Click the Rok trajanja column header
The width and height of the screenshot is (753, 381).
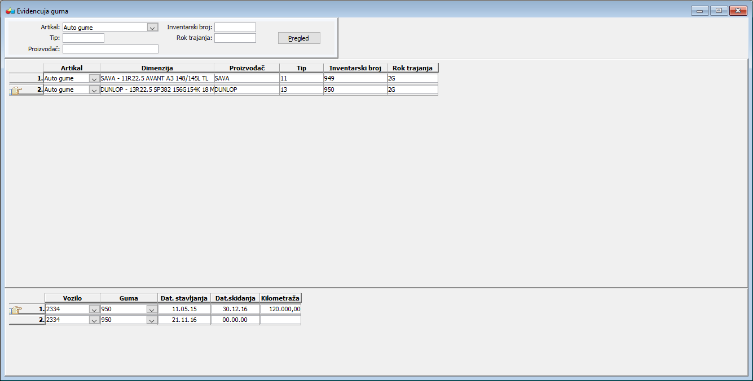coord(413,68)
